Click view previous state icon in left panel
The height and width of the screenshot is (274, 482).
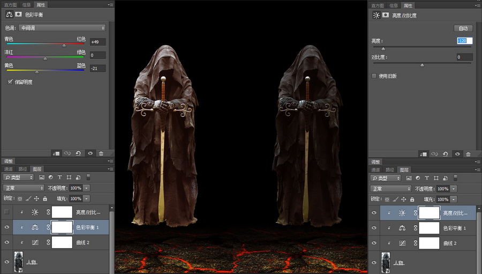(67, 153)
